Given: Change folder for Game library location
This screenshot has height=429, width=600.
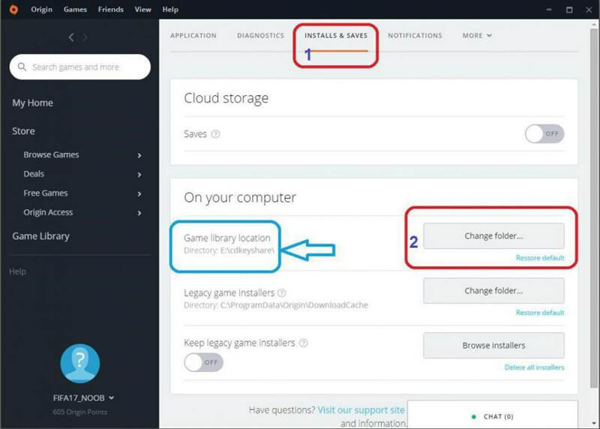Looking at the screenshot, I should point(493,236).
